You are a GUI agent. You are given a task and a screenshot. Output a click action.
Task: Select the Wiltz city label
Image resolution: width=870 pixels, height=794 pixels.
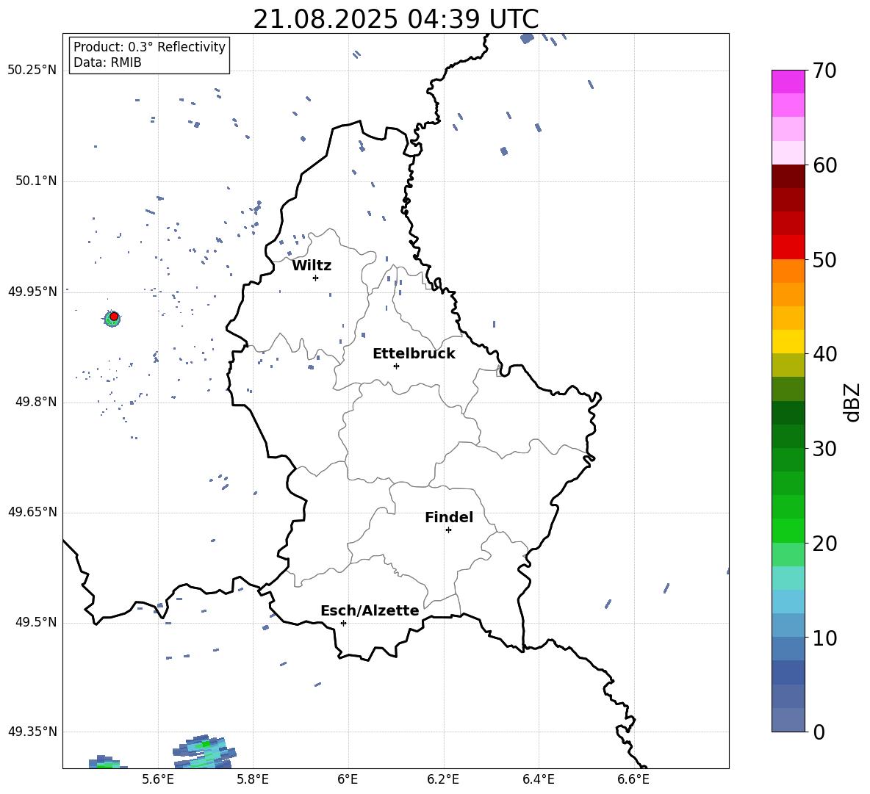(312, 266)
